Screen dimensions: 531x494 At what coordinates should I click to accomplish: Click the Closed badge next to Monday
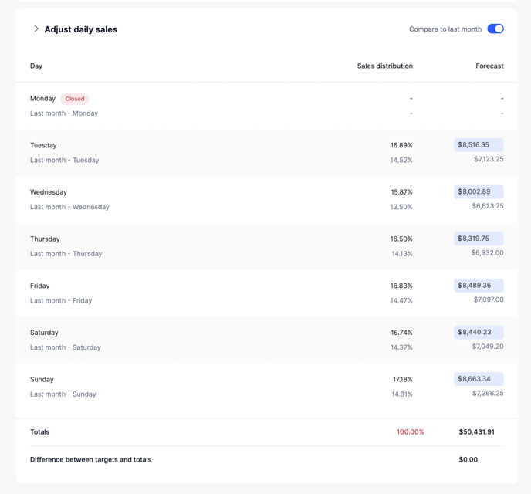[x=75, y=99]
